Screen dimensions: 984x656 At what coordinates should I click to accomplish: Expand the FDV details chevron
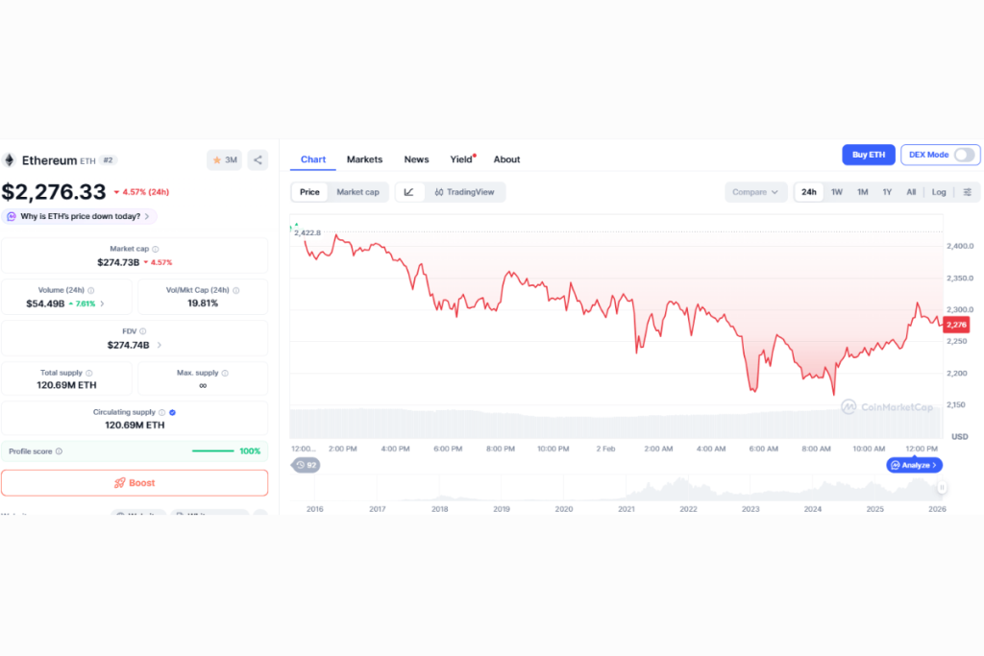(x=160, y=345)
